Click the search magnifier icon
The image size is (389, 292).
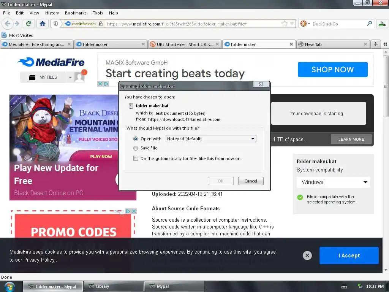tap(369, 23)
